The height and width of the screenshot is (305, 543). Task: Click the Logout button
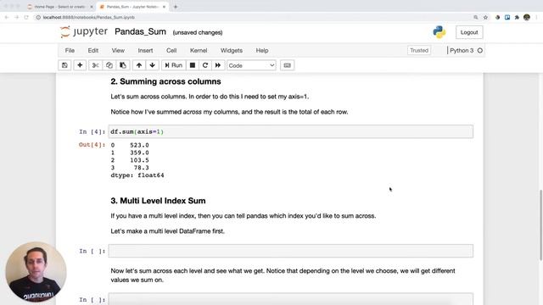tap(469, 32)
